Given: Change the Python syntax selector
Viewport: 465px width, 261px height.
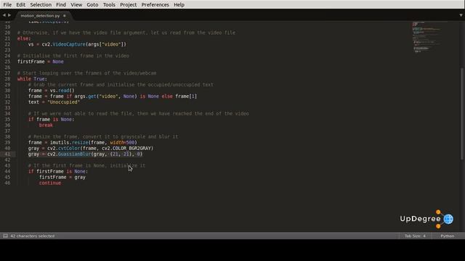Looking at the screenshot, I should [448, 236].
